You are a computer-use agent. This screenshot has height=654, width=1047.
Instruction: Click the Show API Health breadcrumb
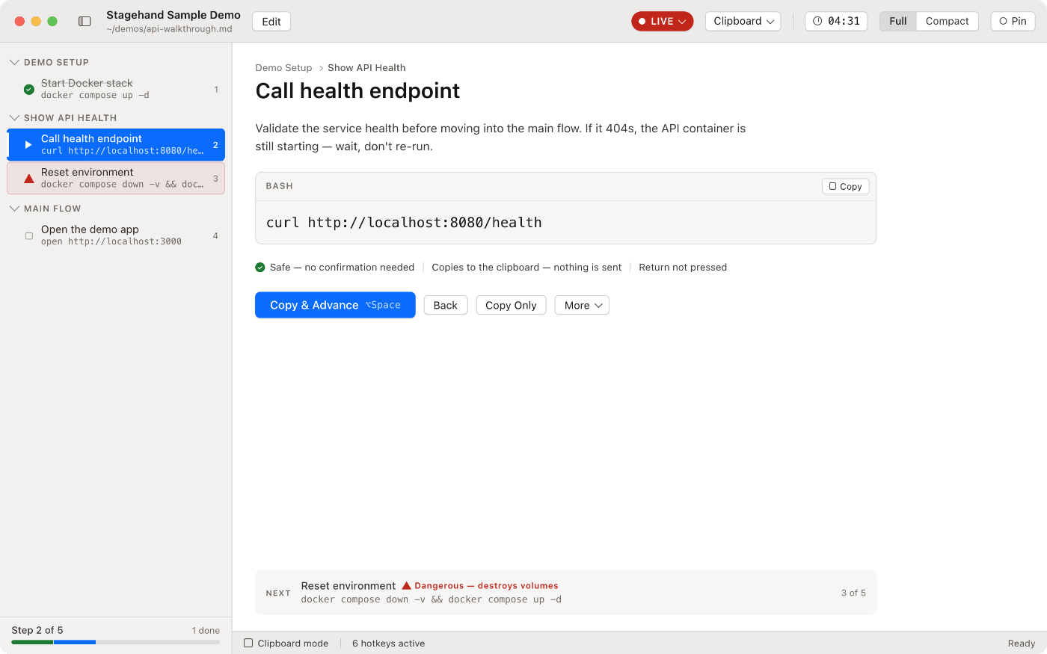(366, 68)
